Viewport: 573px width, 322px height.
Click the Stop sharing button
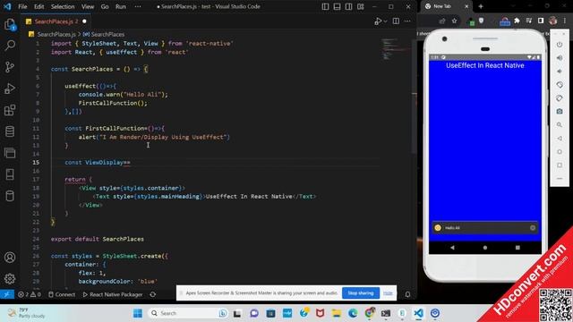360,293
